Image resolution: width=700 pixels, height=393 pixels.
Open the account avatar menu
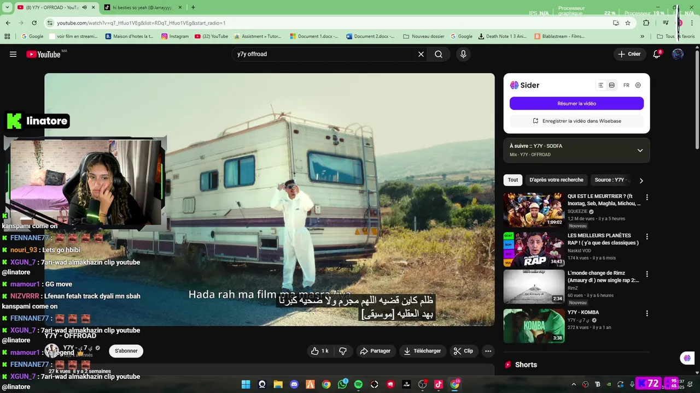[678, 54]
